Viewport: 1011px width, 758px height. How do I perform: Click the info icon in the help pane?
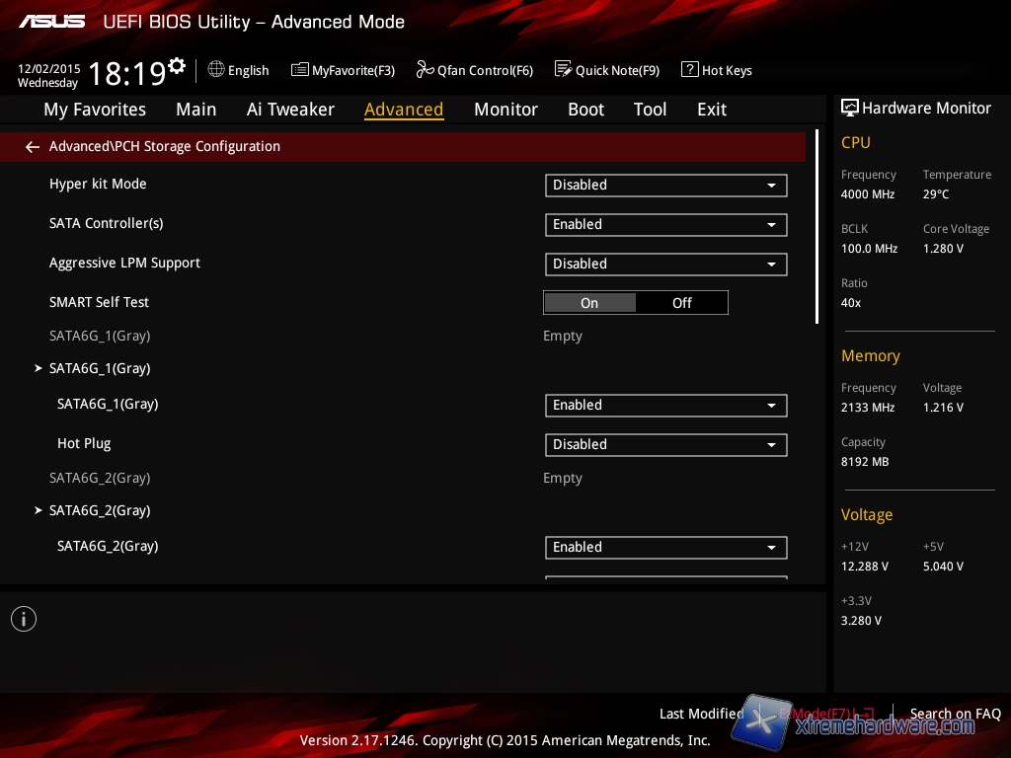click(x=24, y=619)
